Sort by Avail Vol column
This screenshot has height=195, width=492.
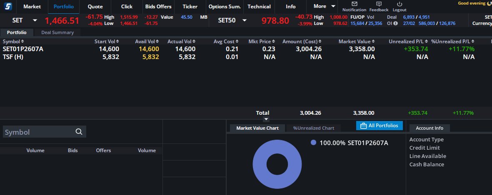(x=147, y=41)
